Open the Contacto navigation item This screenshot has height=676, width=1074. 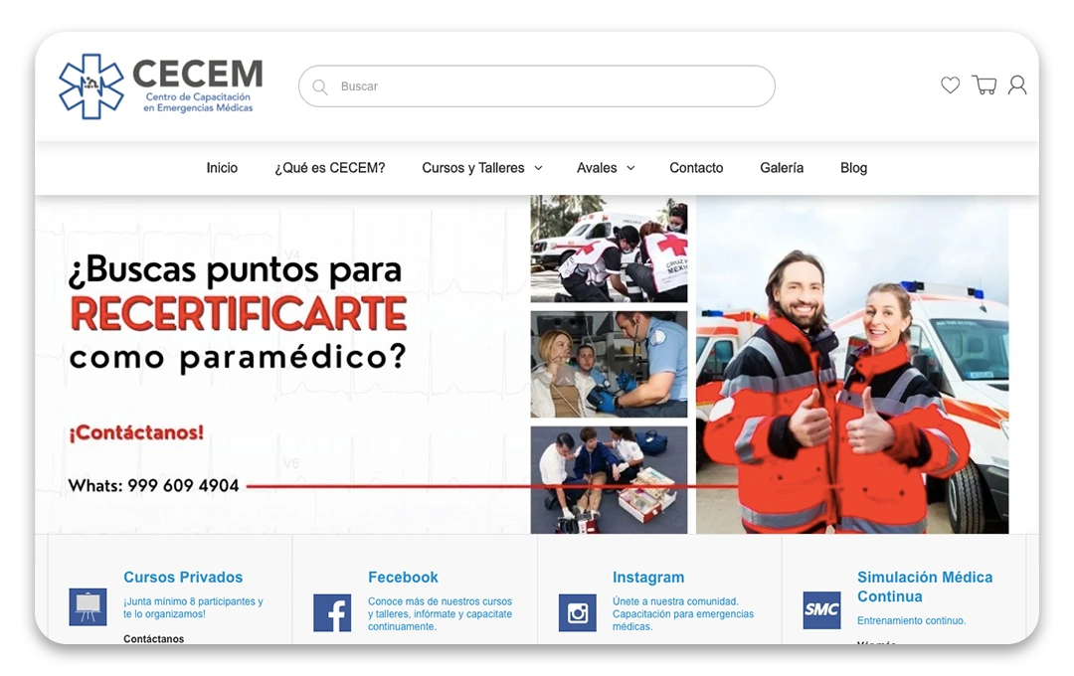[x=696, y=168]
